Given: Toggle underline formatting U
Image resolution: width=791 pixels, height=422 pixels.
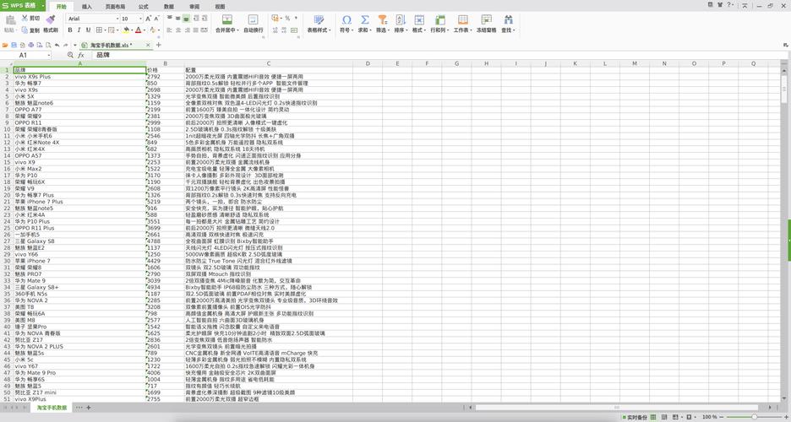Looking at the screenshot, I should pyautogui.click(x=88, y=30).
